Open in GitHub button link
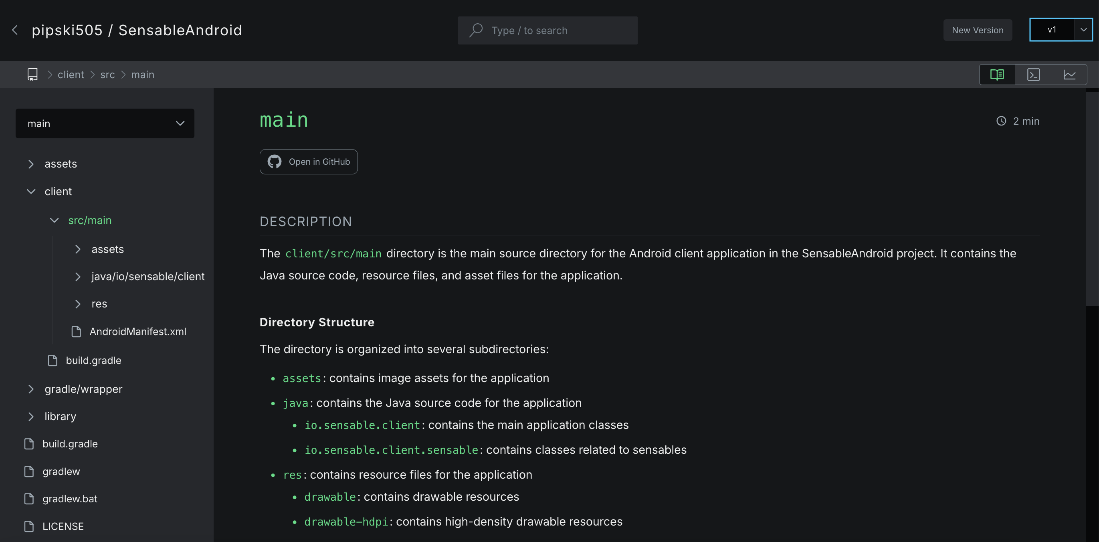 (308, 161)
